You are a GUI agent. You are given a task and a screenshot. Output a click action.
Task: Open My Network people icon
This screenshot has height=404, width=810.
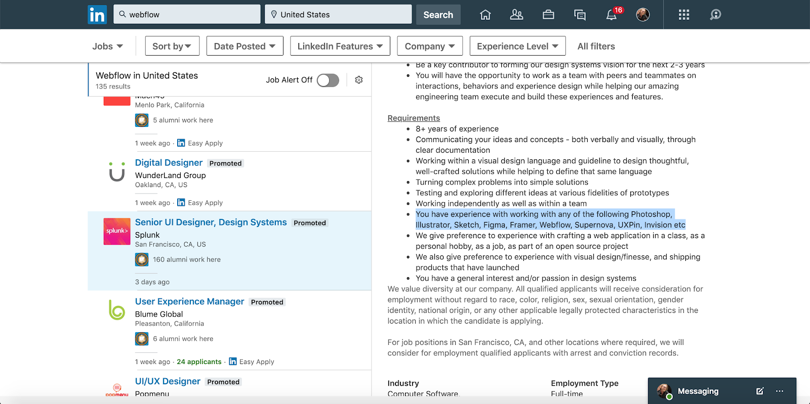click(x=516, y=15)
